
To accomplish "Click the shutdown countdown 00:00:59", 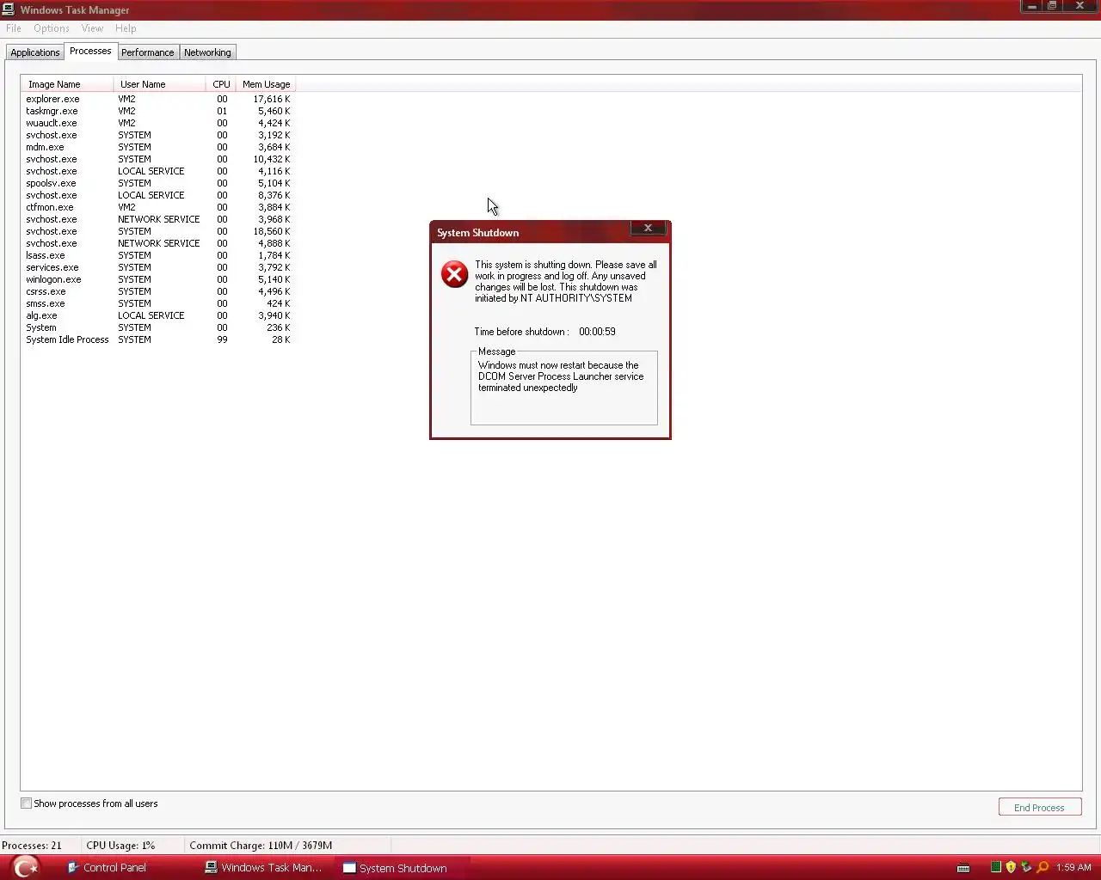I will coord(597,332).
